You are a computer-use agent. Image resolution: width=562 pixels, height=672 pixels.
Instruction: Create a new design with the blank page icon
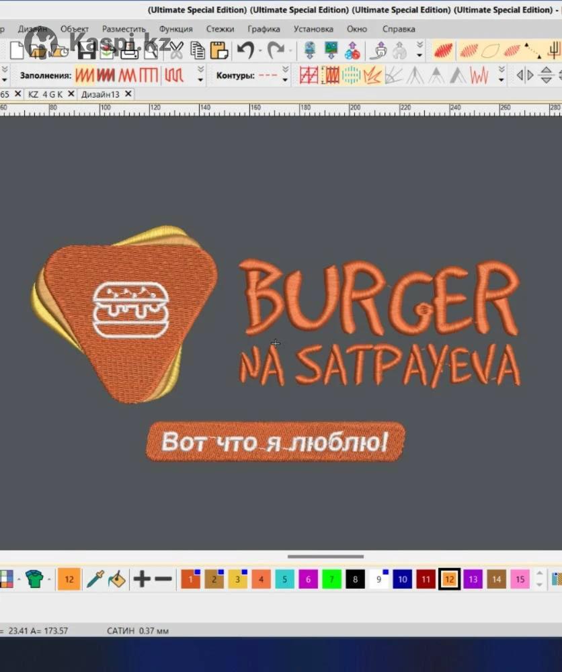point(17,50)
